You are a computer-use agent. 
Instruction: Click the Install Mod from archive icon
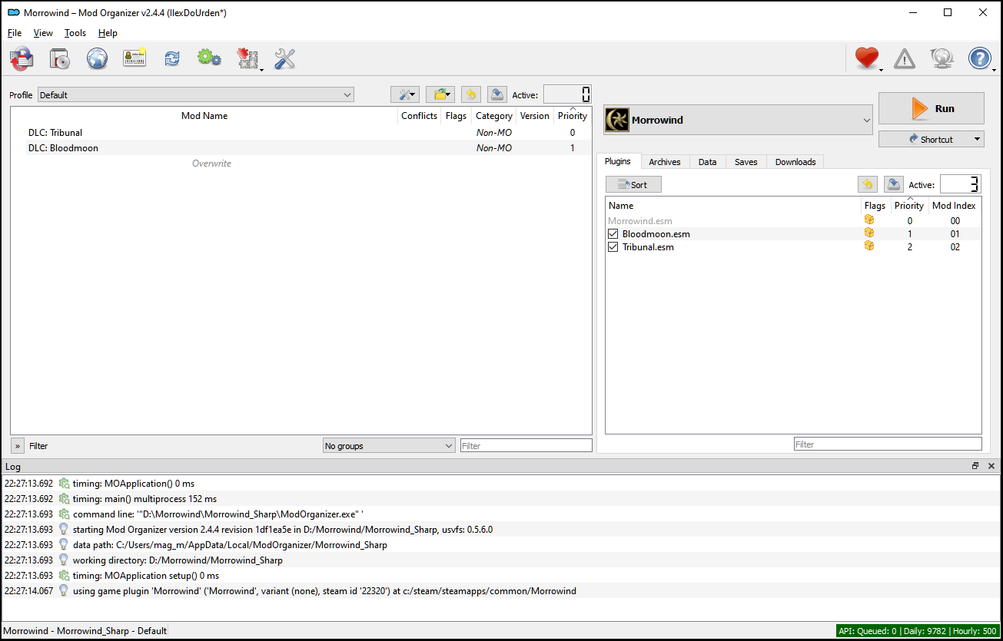click(x=22, y=58)
